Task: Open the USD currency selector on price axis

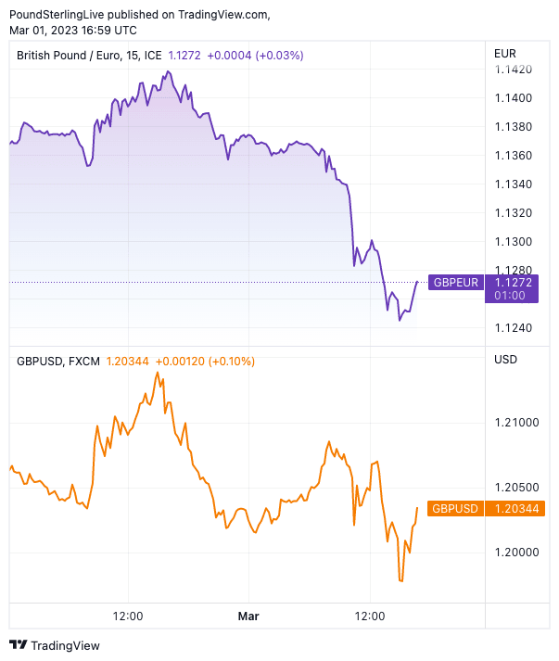Action: (x=506, y=359)
